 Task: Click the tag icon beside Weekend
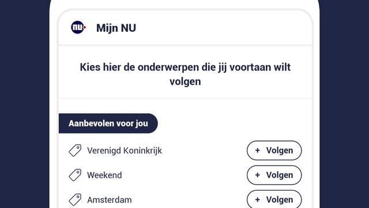75,175
